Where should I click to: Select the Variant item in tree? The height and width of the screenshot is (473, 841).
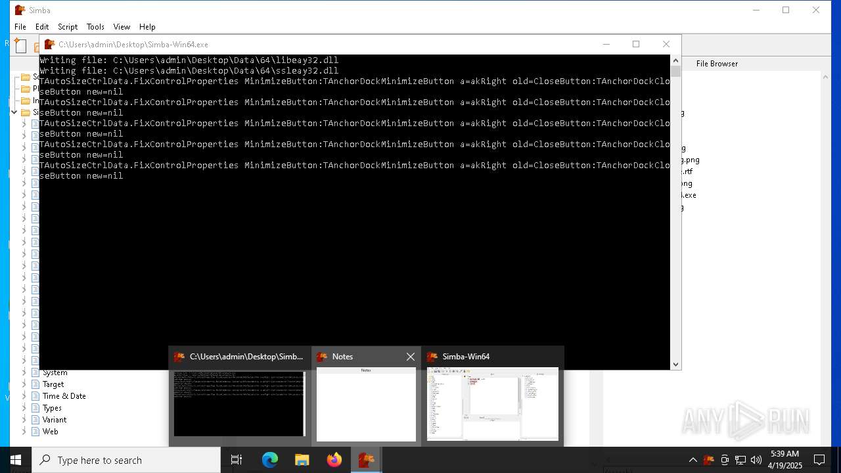(55, 420)
